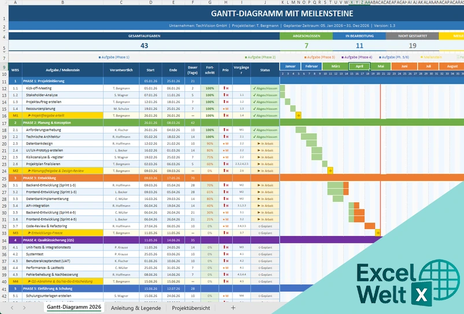Select the M. Schulze responsible cell
Screen dimensions: 464x314
(121, 109)
